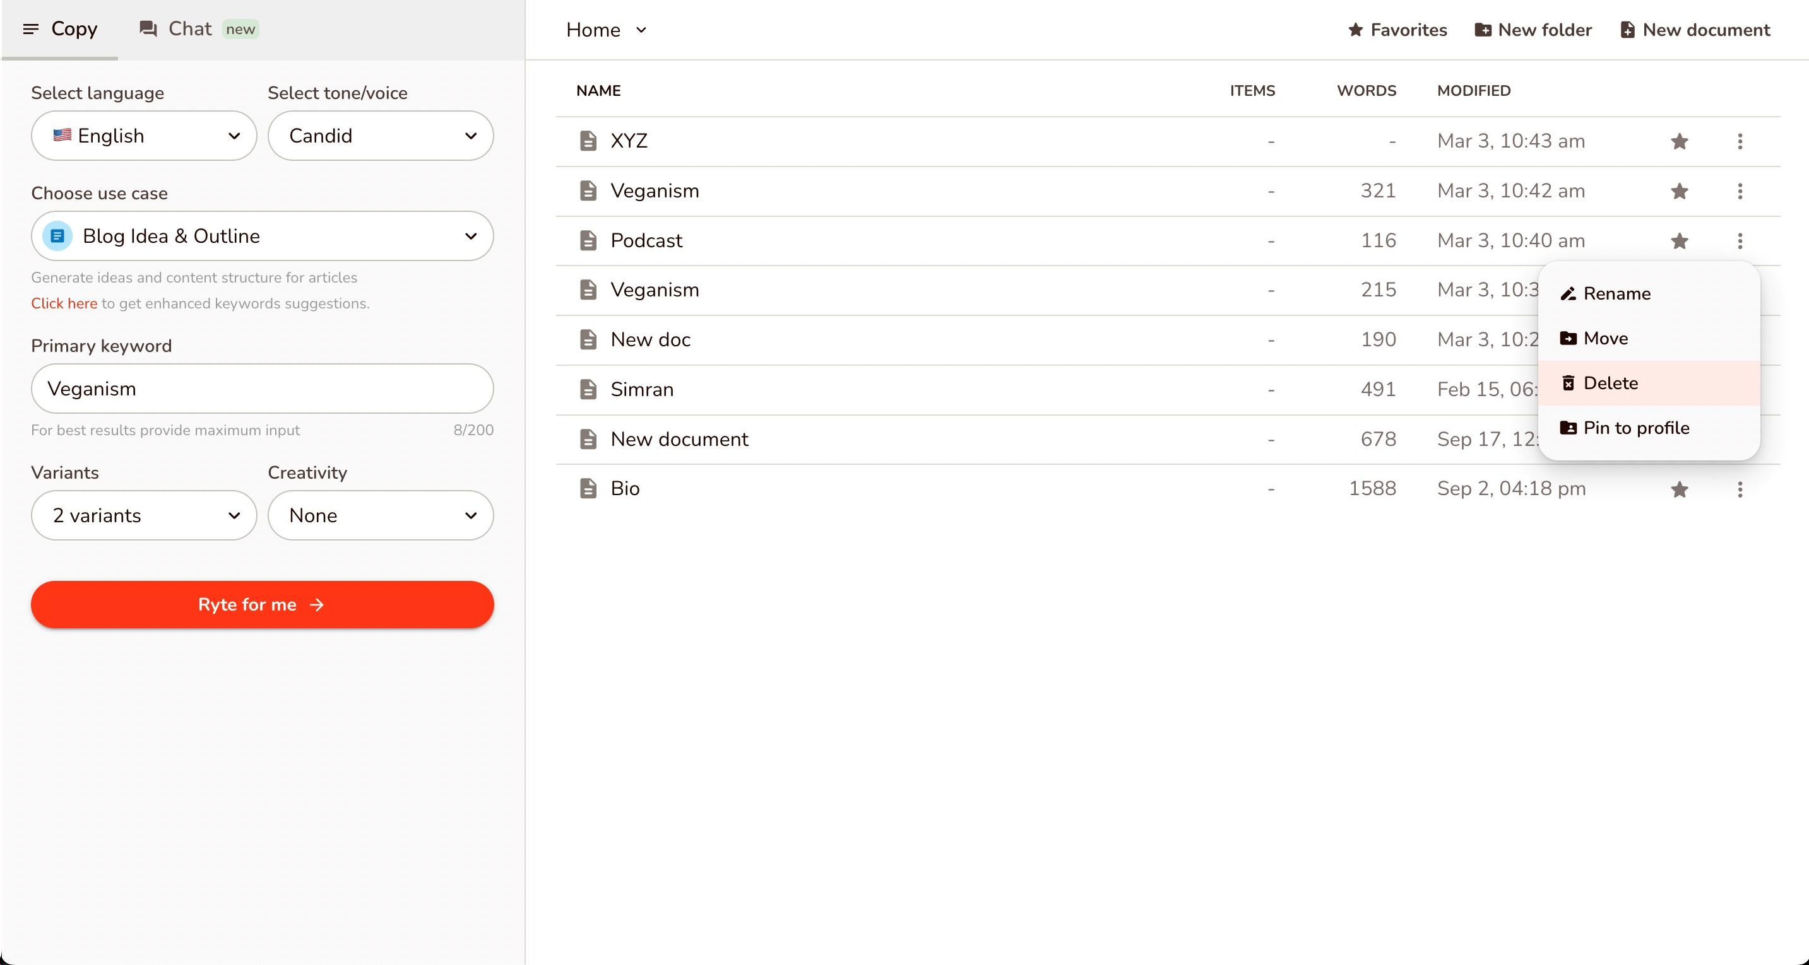This screenshot has width=1809, height=965.
Task: Click the Podcast document file icon
Action: (588, 241)
